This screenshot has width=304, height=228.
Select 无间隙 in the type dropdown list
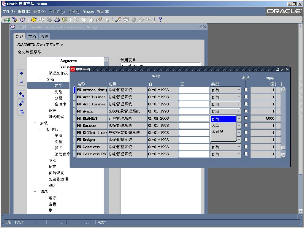coord(223,132)
